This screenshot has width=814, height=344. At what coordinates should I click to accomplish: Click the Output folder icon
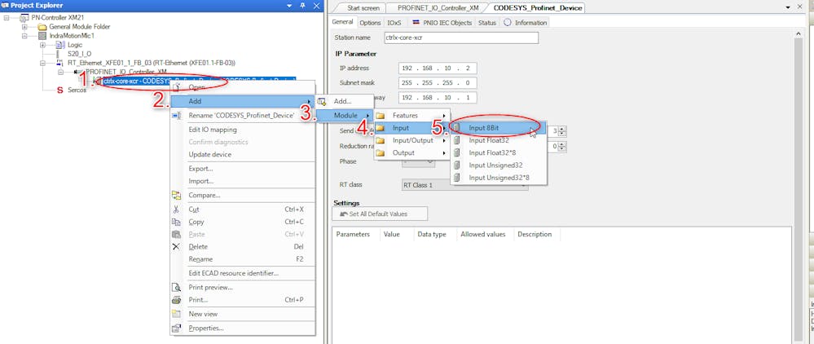381,152
